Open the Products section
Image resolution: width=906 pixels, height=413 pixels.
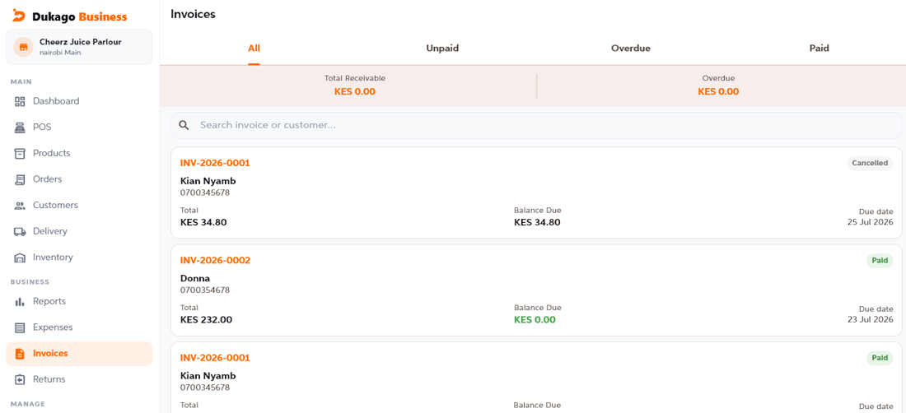[79, 153]
